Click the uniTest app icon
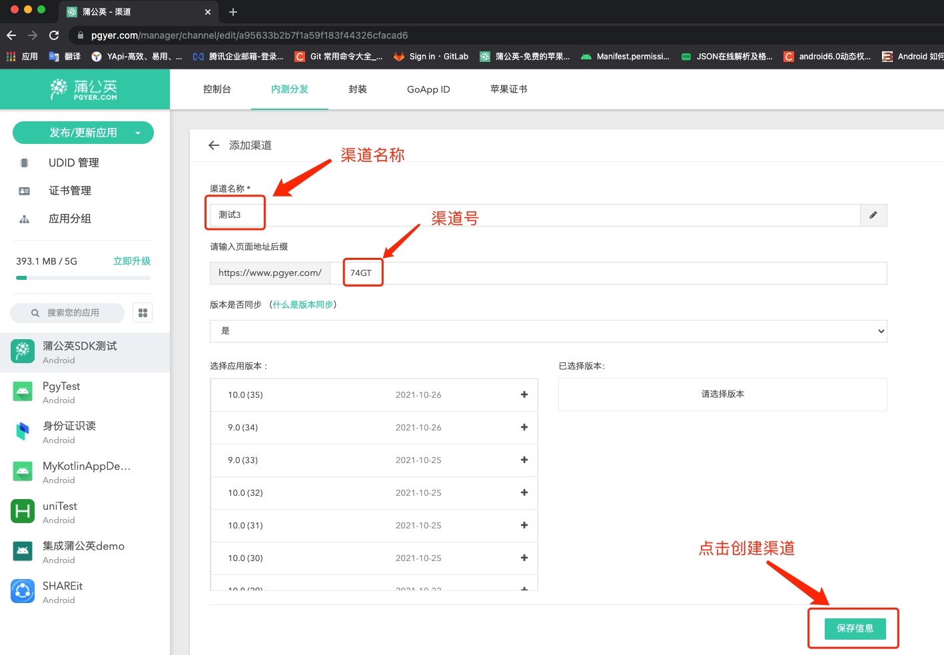Screen dimensions: 944x655 23,512
